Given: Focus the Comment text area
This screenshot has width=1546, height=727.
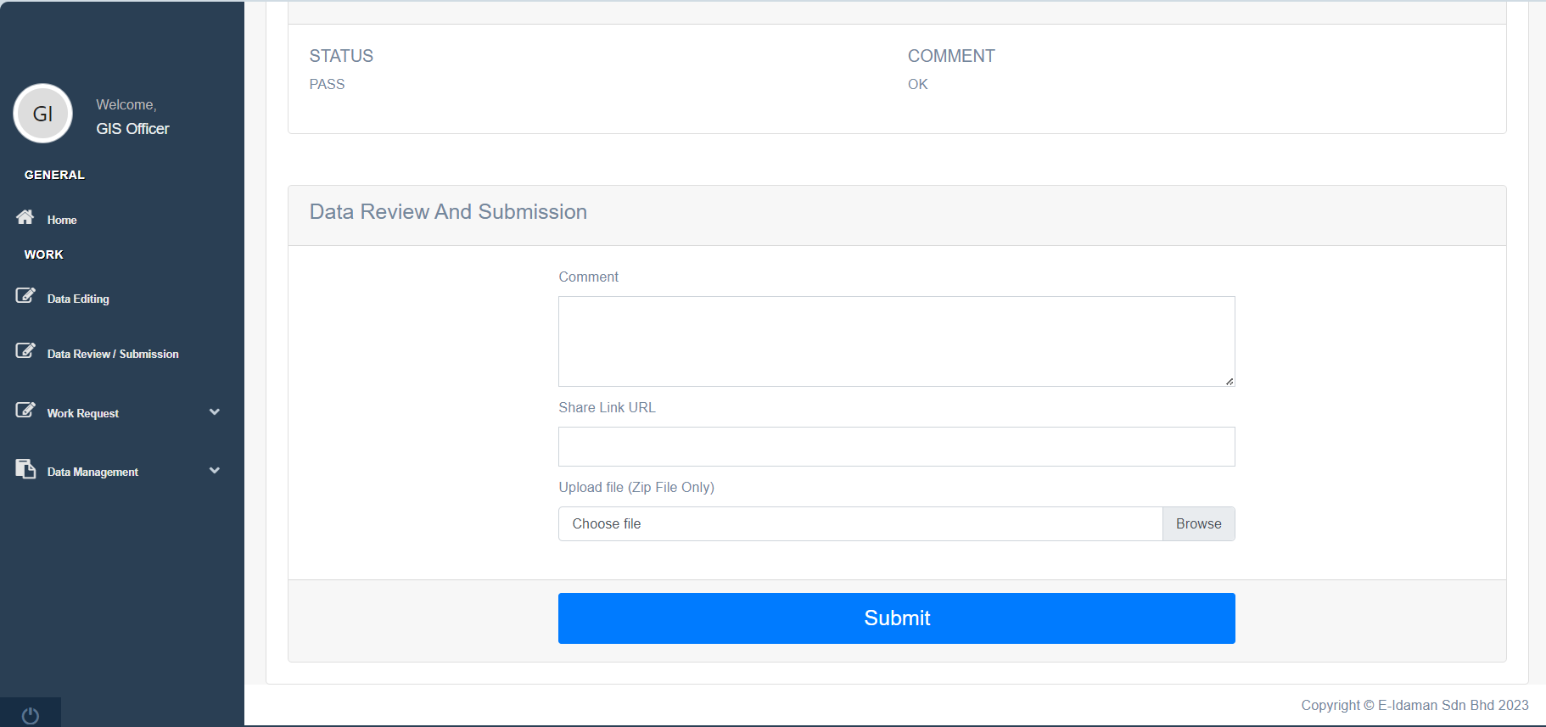Looking at the screenshot, I should [x=896, y=341].
